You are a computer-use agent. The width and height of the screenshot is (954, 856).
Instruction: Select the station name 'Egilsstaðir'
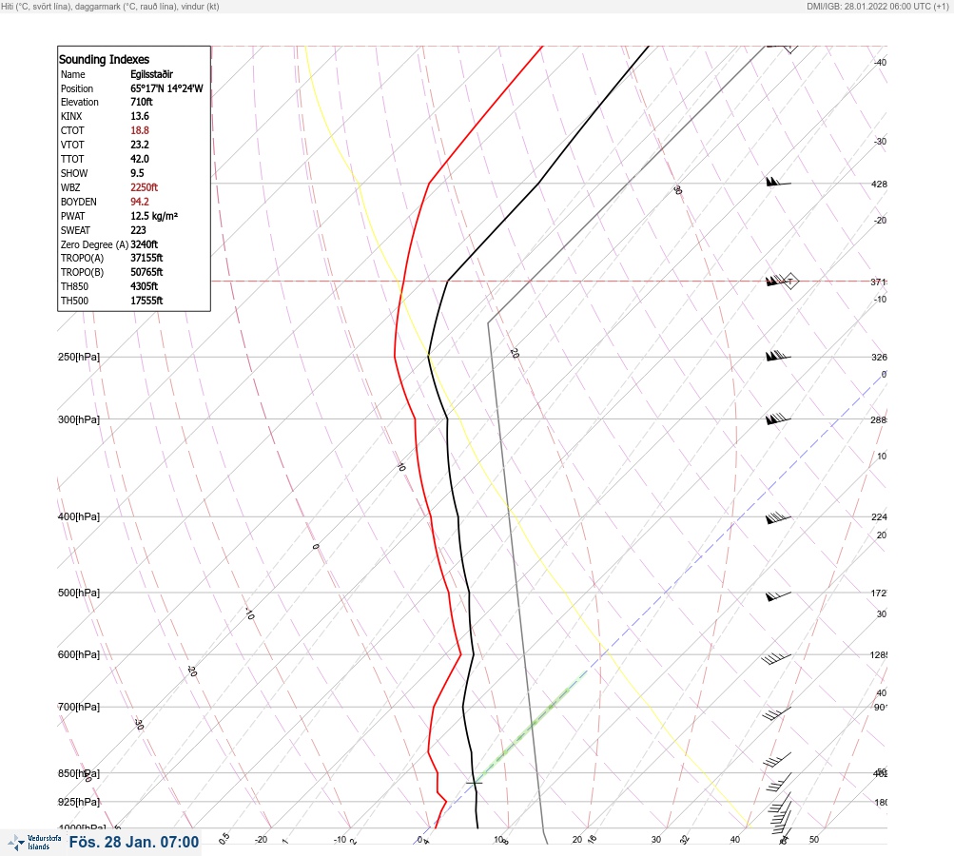(x=151, y=74)
